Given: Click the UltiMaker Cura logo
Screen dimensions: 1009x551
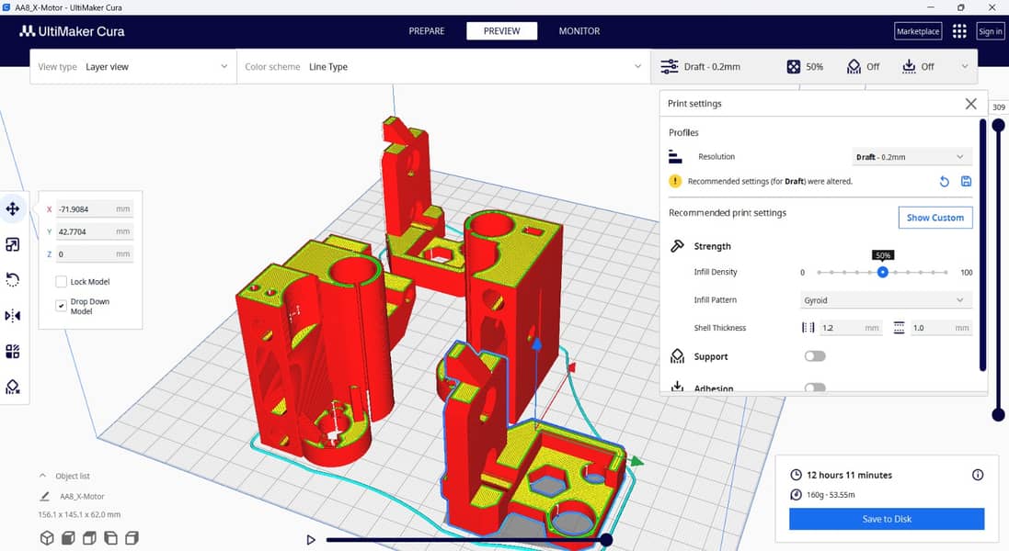Looking at the screenshot, I should [x=72, y=31].
